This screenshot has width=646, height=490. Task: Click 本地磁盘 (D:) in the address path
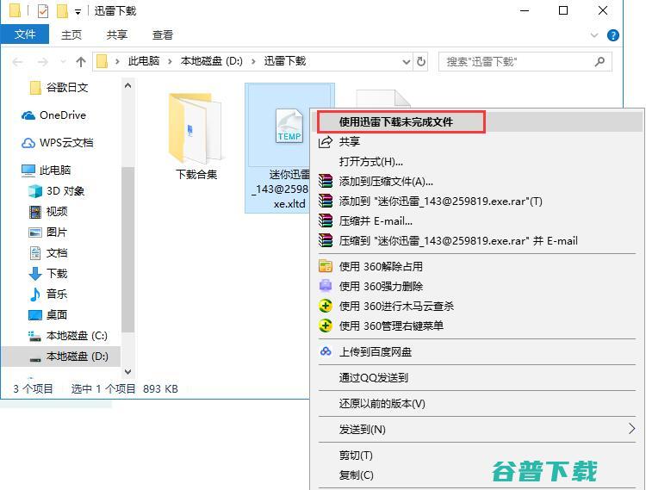tap(211, 61)
